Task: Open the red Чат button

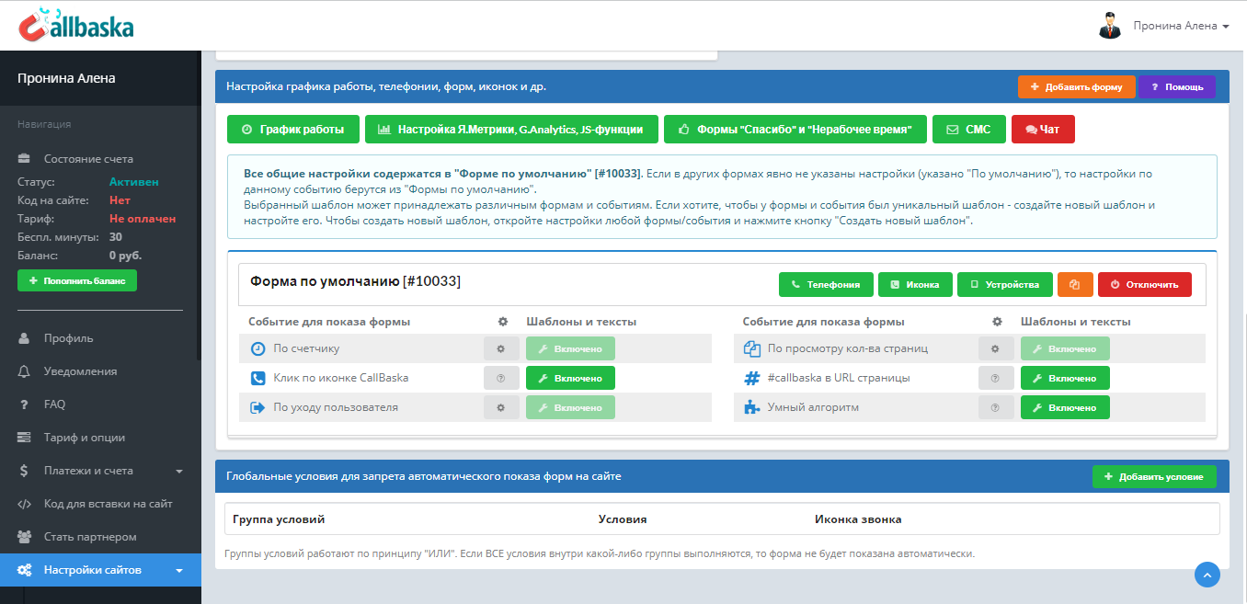Action: click(1043, 130)
